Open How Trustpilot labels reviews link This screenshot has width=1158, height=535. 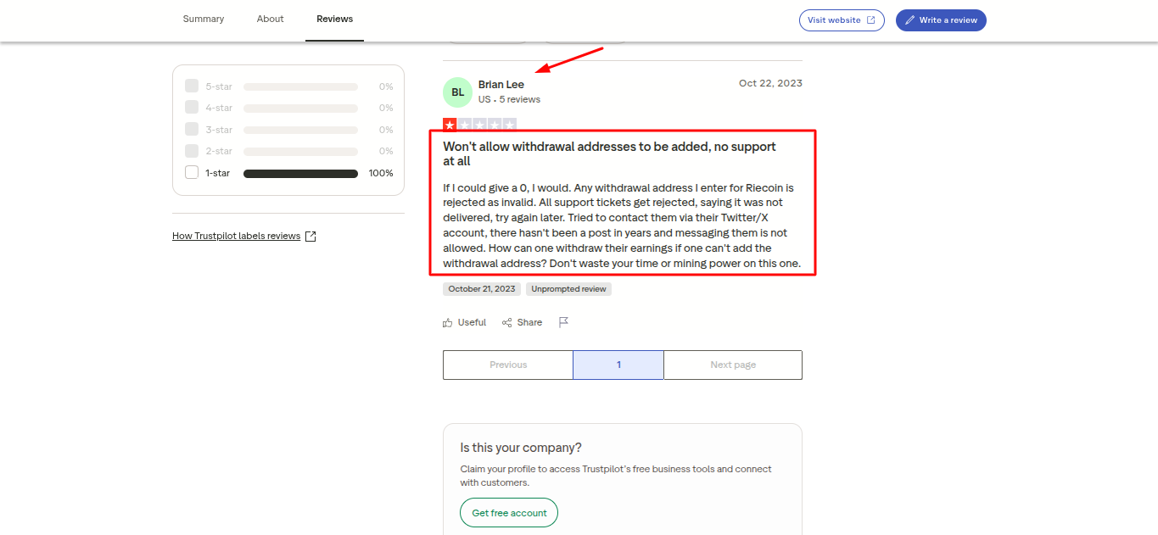point(237,237)
